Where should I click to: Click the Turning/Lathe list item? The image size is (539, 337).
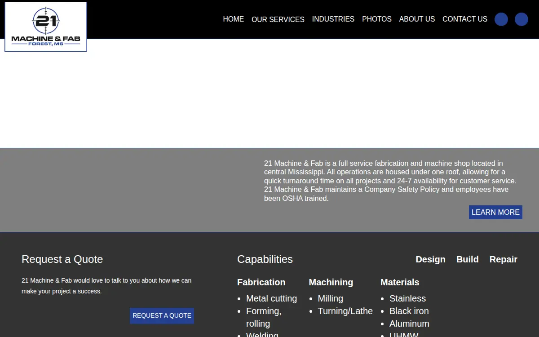(345, 311)
